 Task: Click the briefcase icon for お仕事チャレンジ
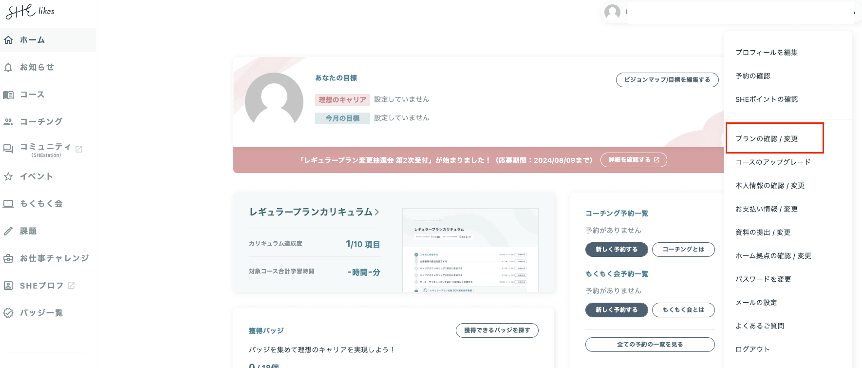8,258
